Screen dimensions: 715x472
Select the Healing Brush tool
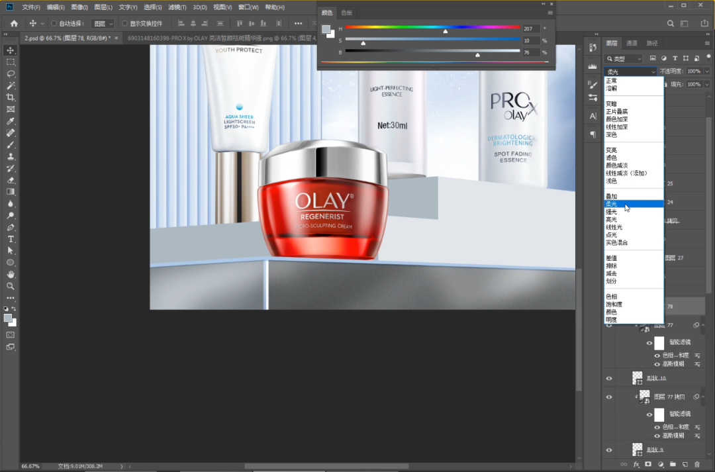(11, 133)
